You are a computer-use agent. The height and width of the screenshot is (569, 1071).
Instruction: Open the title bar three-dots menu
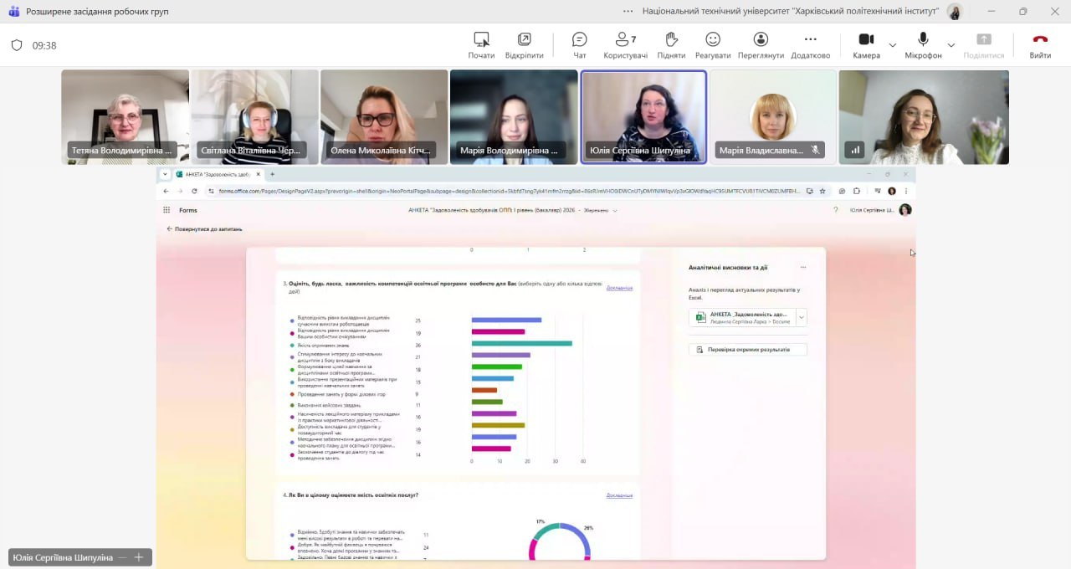click(628, 12)
